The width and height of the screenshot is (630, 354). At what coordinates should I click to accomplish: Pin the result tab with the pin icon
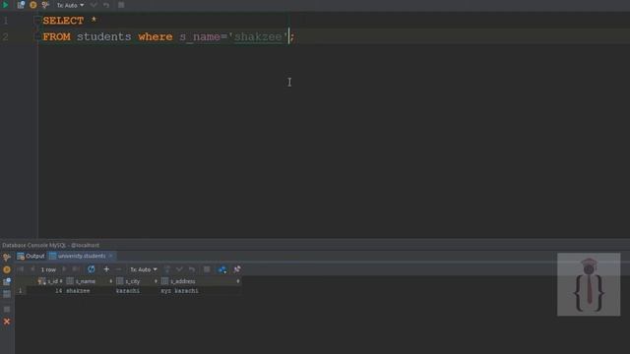[x=237, y=269]
